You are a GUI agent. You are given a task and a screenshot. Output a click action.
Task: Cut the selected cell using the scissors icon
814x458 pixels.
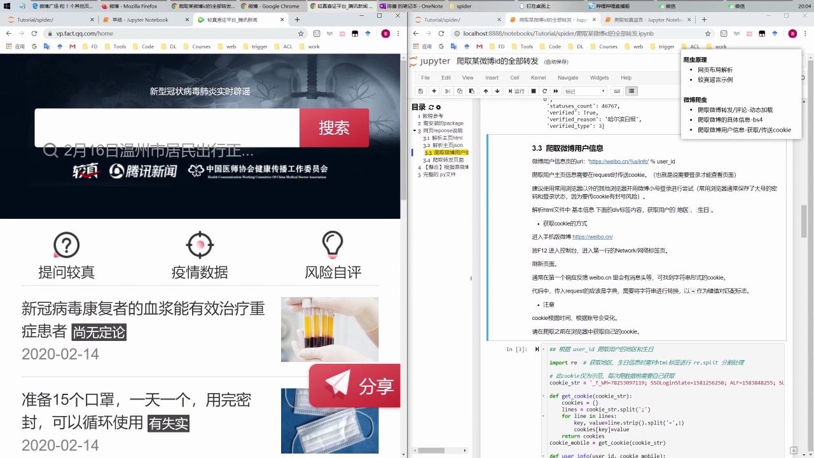point(448,91)
